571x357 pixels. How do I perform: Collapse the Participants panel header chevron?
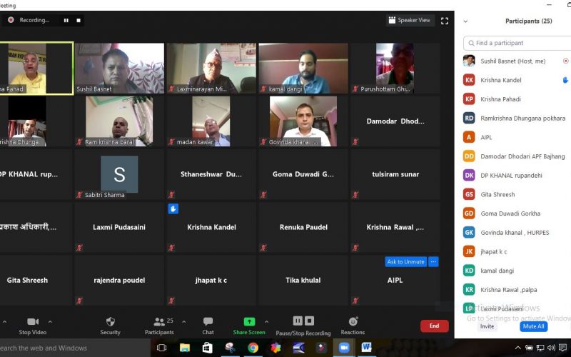(465, 21)
